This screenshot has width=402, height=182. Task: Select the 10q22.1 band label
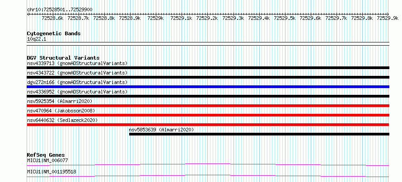pos(37,39)
